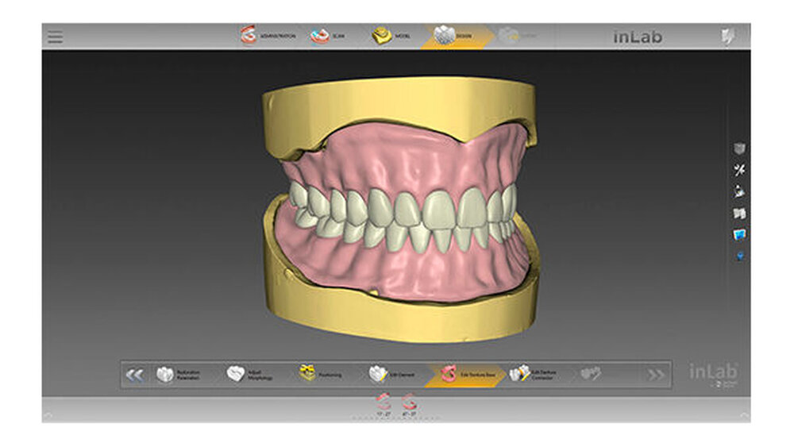Viewport: 794px width, 447px height.
Task: Open the display objects panel icon
Action: [x=740, y=213]
